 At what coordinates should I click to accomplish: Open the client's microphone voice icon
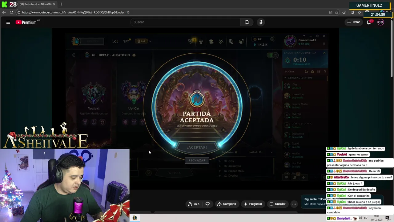(304, 177)
